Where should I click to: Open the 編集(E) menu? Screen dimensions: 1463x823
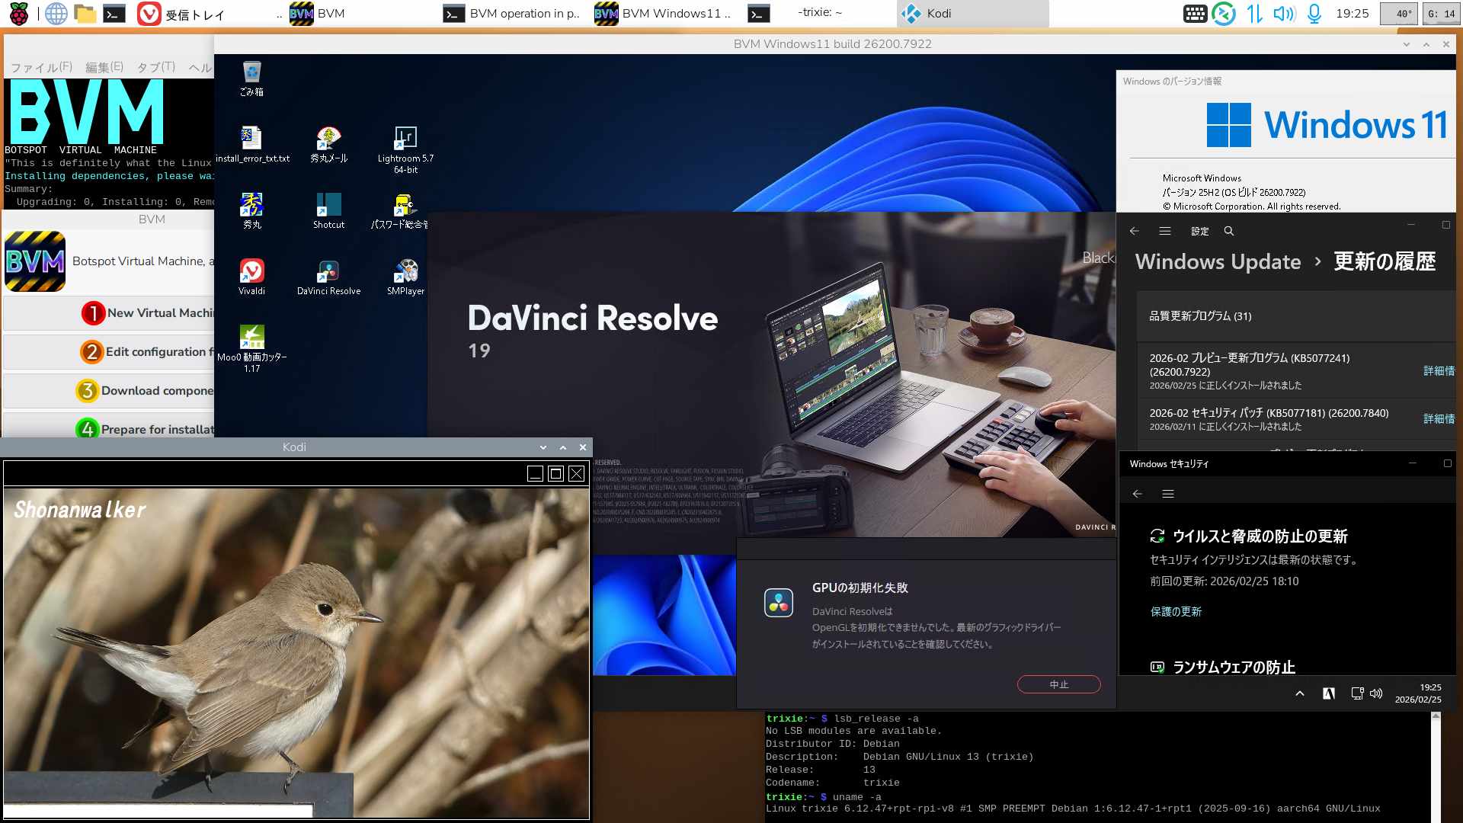[x=104, y=67]
